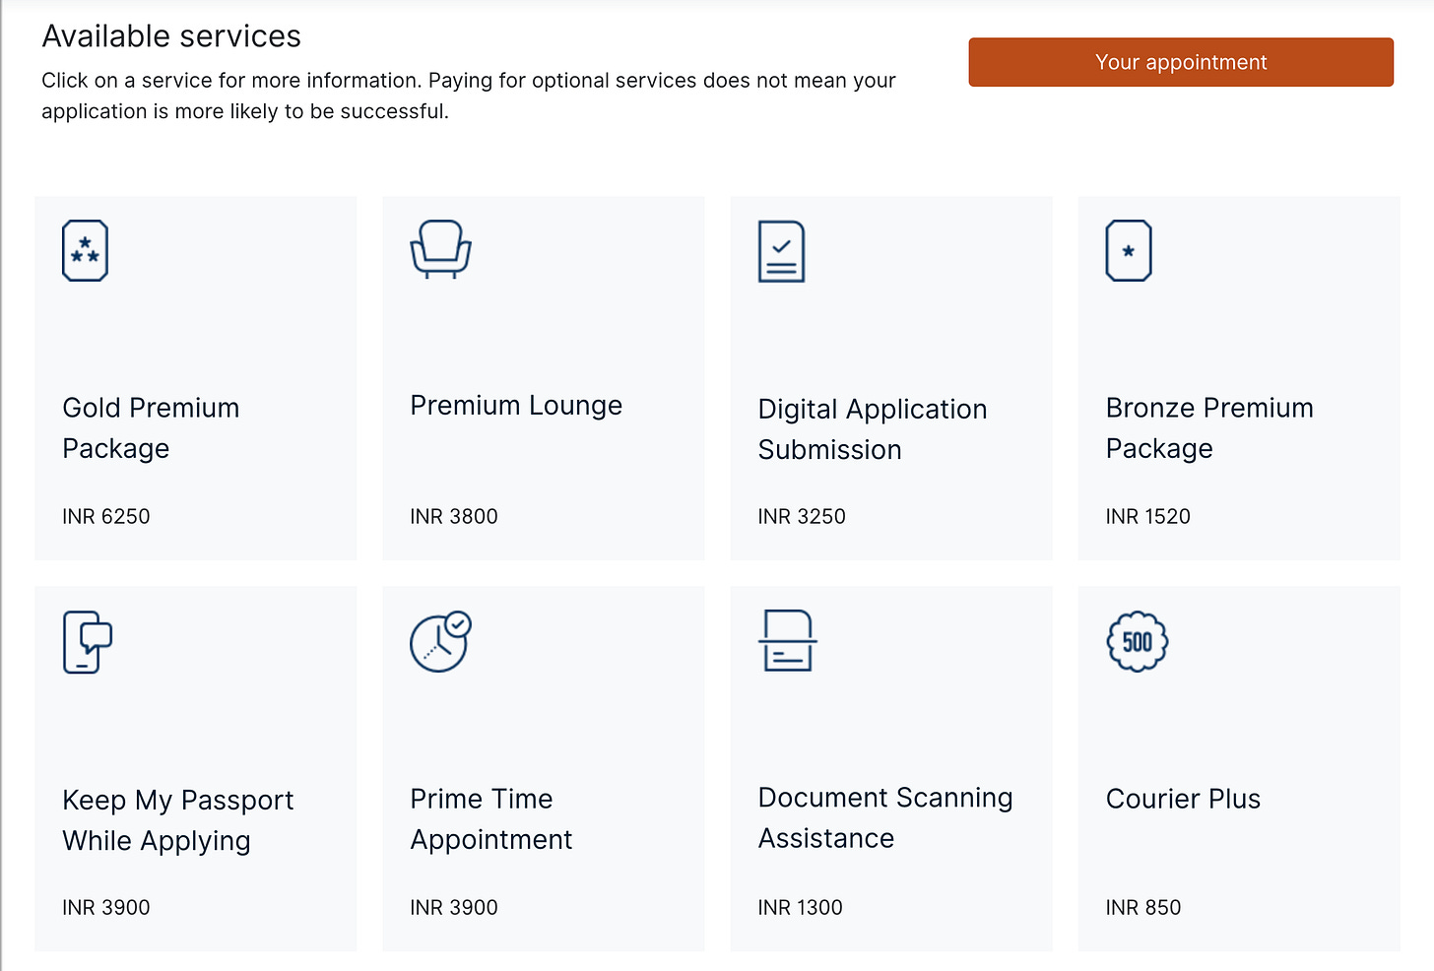This screenshot has height=971, width=1434.
Task: Click the Courier Plus 500 badge icon
Action: click(1138, 641)
